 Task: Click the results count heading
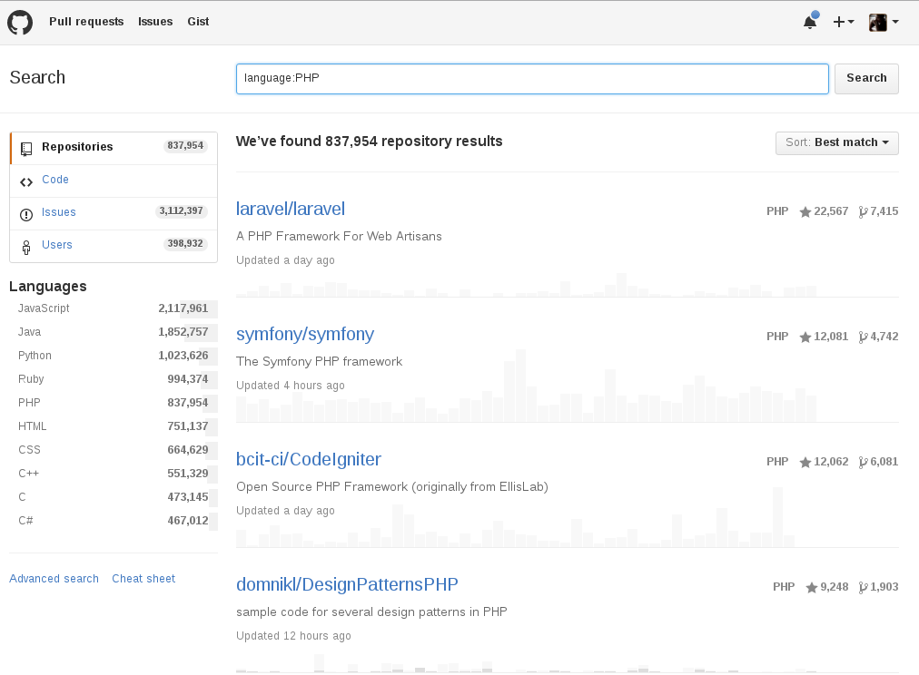370,142
